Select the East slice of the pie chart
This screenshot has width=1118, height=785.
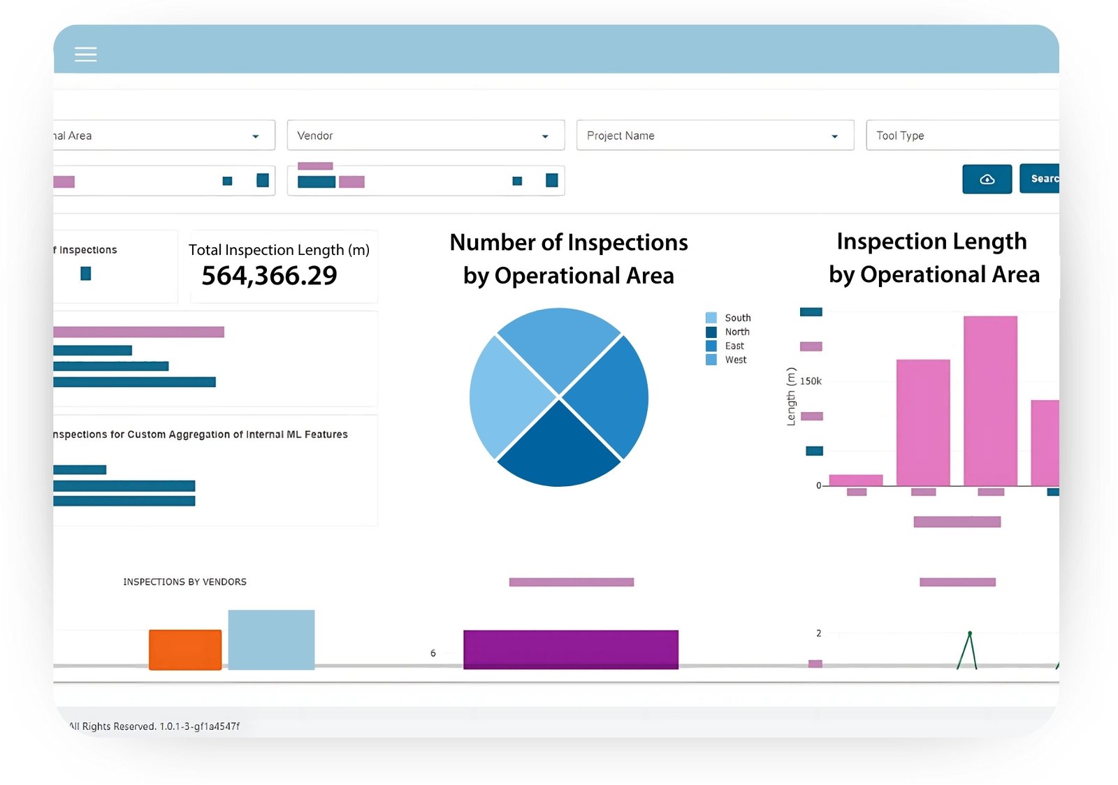click(608, 397)
